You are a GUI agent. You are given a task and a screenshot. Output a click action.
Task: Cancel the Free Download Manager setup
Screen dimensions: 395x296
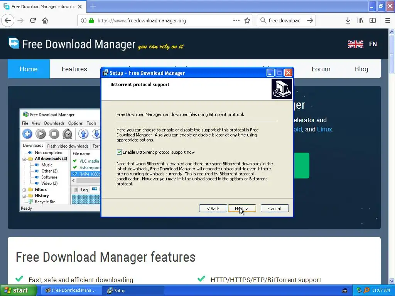275,209
